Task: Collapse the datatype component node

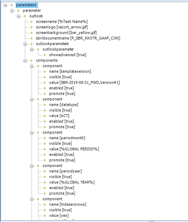Action: 32,99
